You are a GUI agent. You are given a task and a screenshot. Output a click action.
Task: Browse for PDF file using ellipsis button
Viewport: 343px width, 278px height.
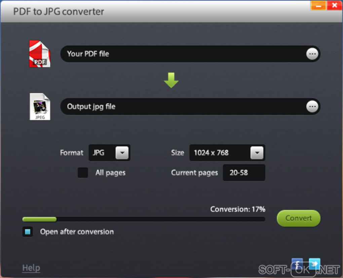(x=312, y=54)
